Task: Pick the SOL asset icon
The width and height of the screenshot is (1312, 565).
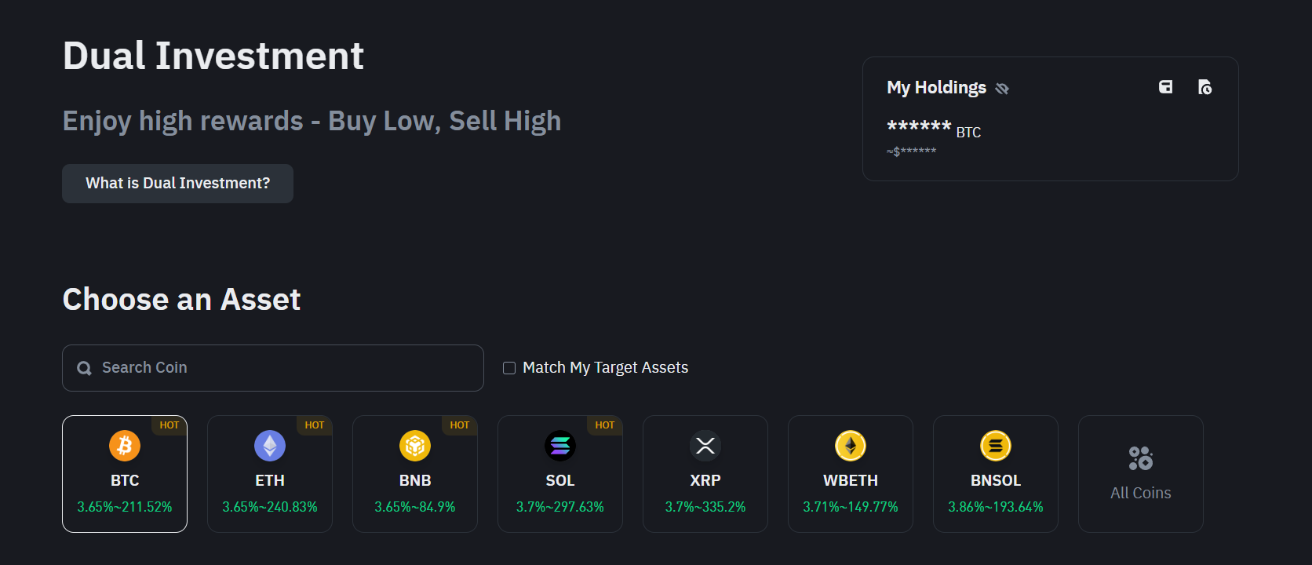Action: tap(560, 445)
